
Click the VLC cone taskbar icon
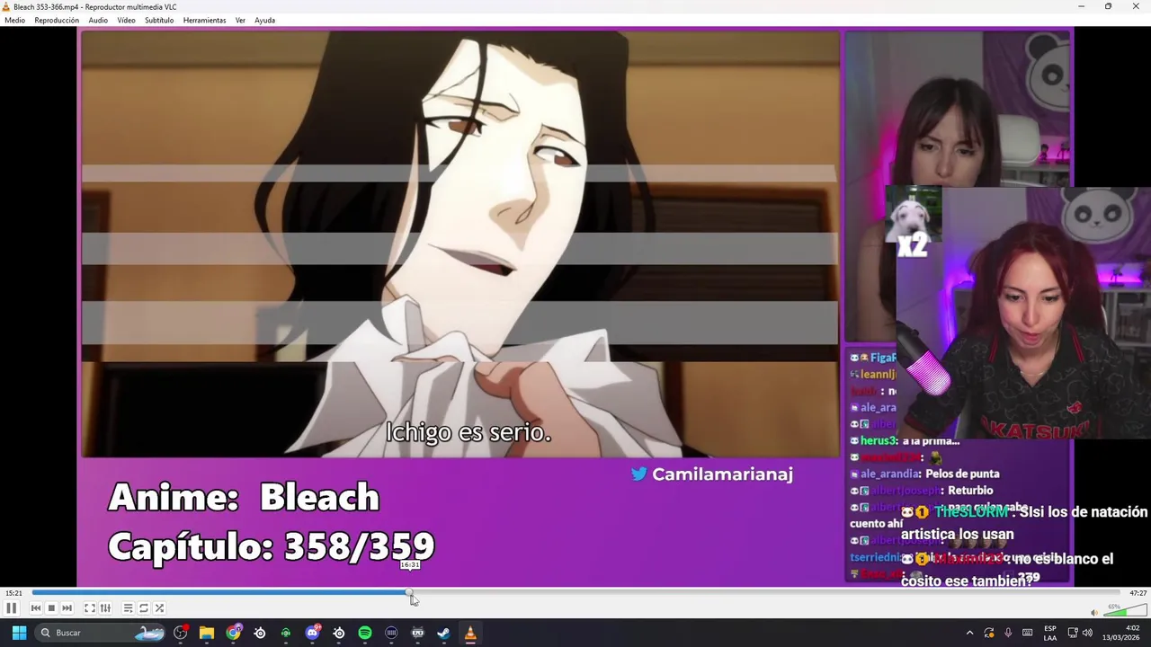pos(469,633)
